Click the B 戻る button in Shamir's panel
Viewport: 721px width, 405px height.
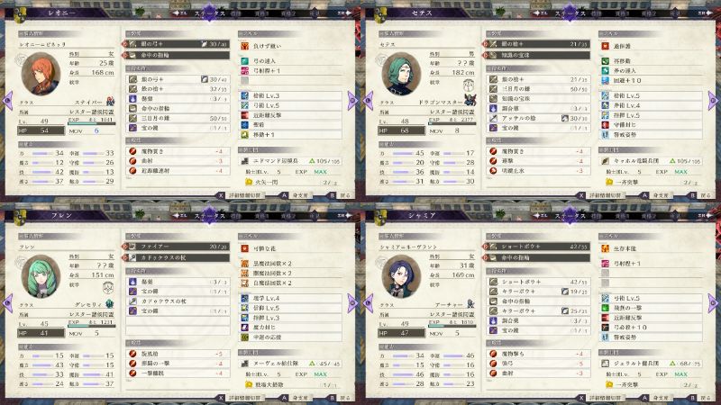[x=699, y=398]
